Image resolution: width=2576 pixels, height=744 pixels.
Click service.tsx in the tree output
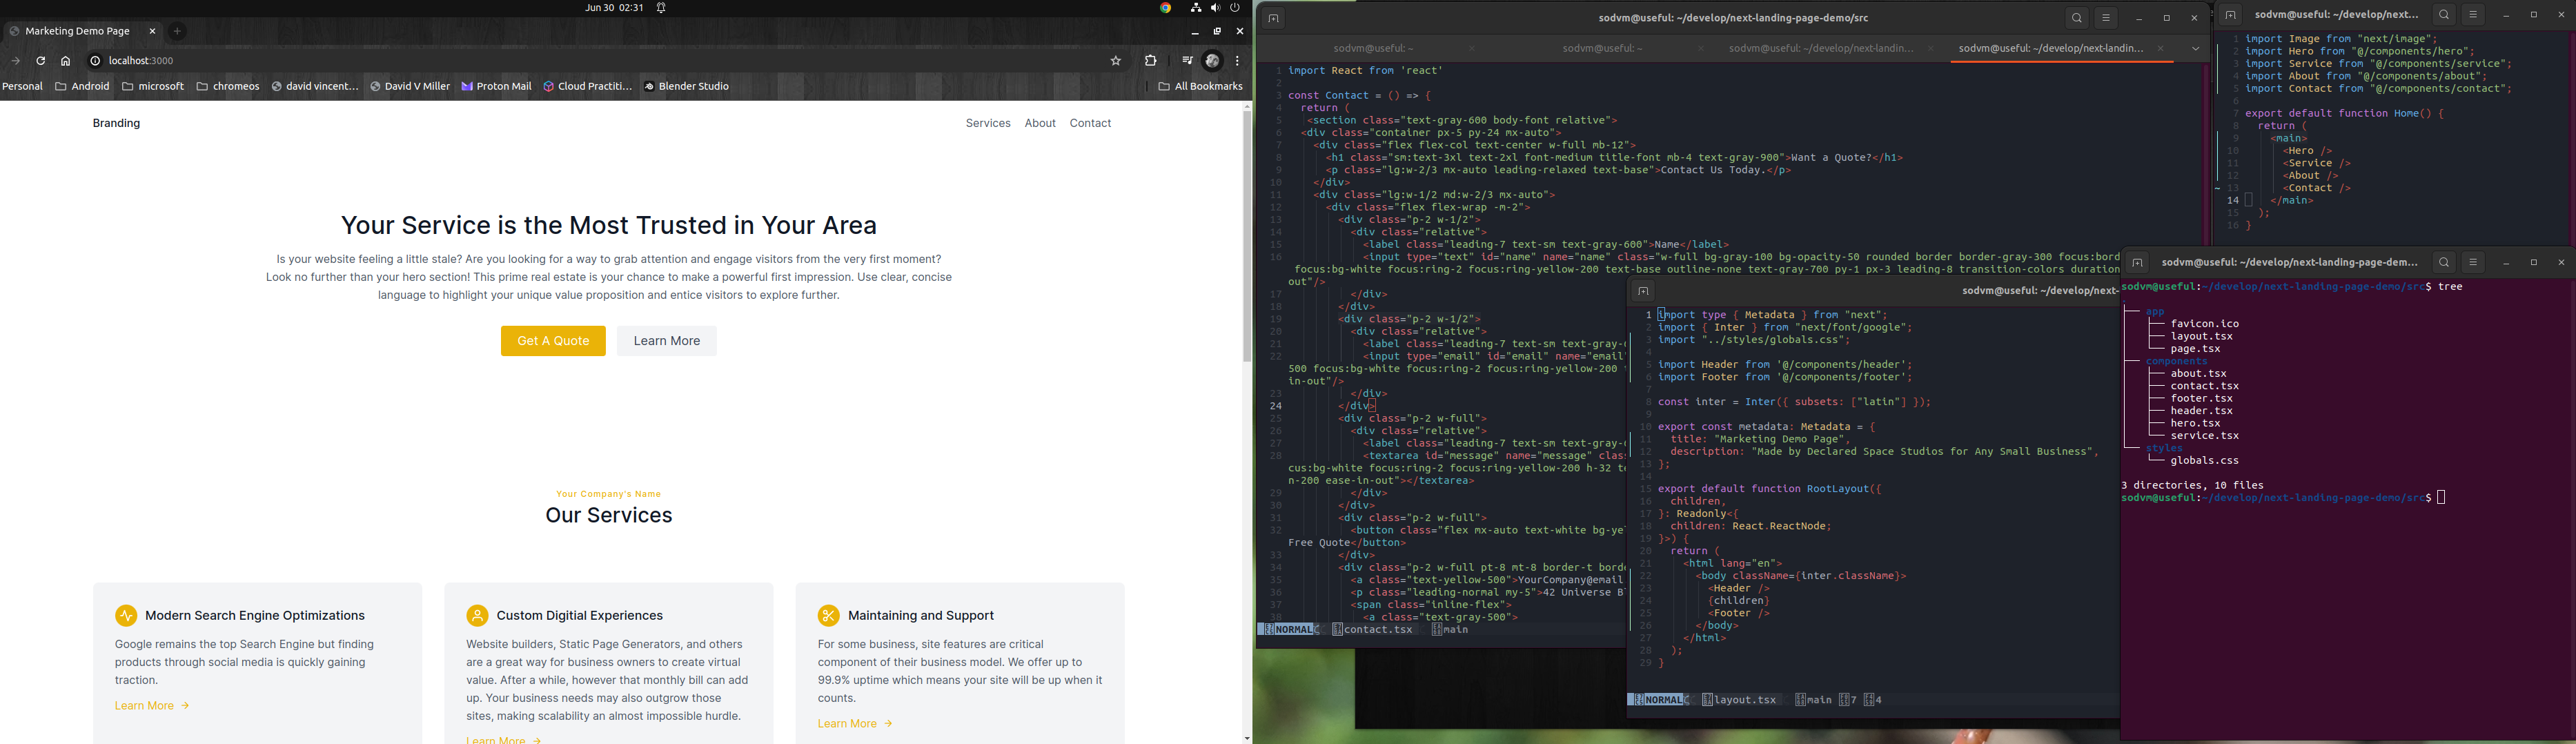[2205, 436]
